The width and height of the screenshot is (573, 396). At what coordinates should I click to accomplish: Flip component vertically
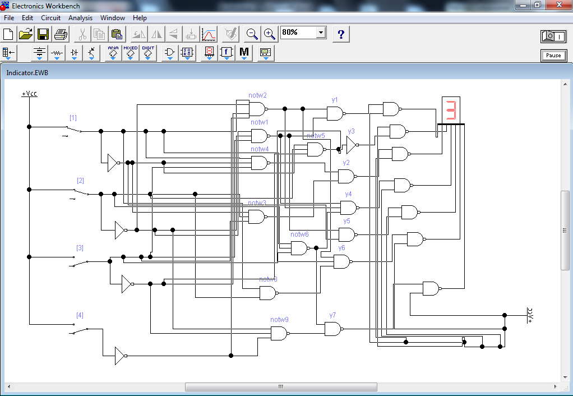tap(174, 34)
